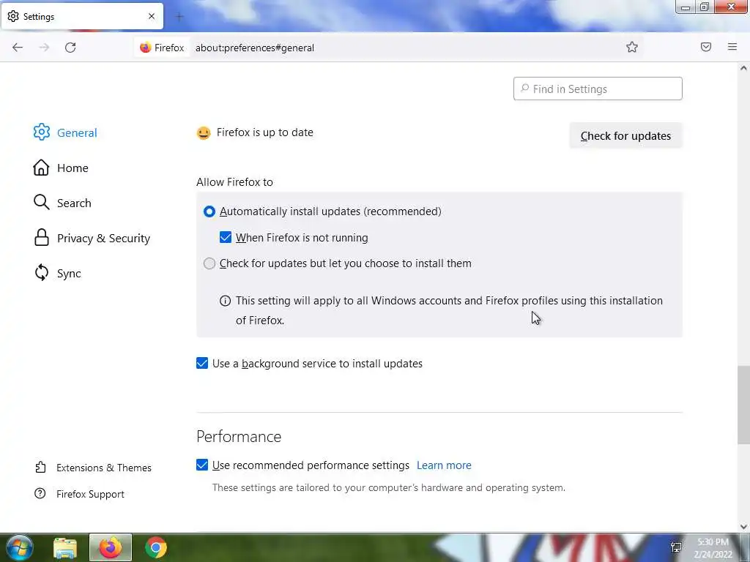Image resolution: width=750 pixels, height=562 pixels.
Task: Click the vertical scrollbar thumb
Action: (743, 405)
